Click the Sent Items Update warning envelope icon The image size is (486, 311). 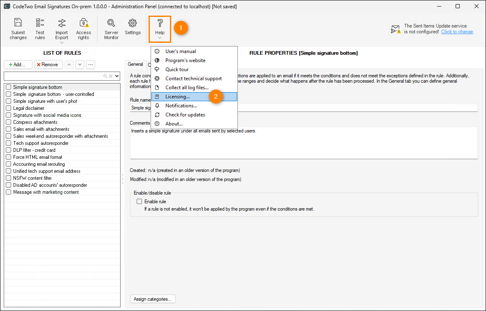395,29
